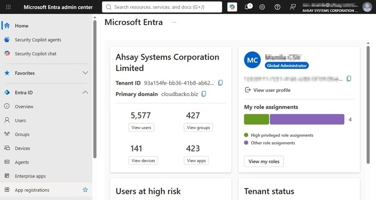Viewport: 376px width, 200px height.
Task: Copy the user's object ID
Action: point(349,79)
